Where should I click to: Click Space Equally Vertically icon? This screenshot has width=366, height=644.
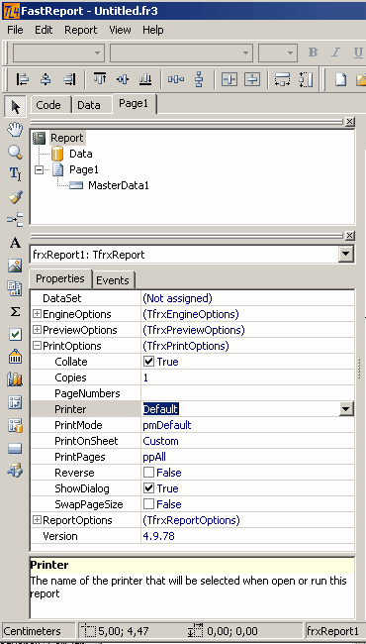tap(199, 79)
